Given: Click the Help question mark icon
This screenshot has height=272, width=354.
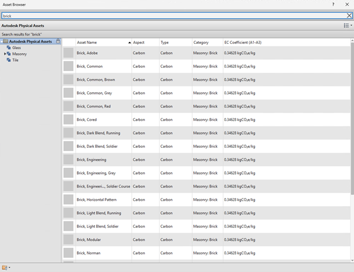Looking at the screenshot, I should (x=333, y=4).
